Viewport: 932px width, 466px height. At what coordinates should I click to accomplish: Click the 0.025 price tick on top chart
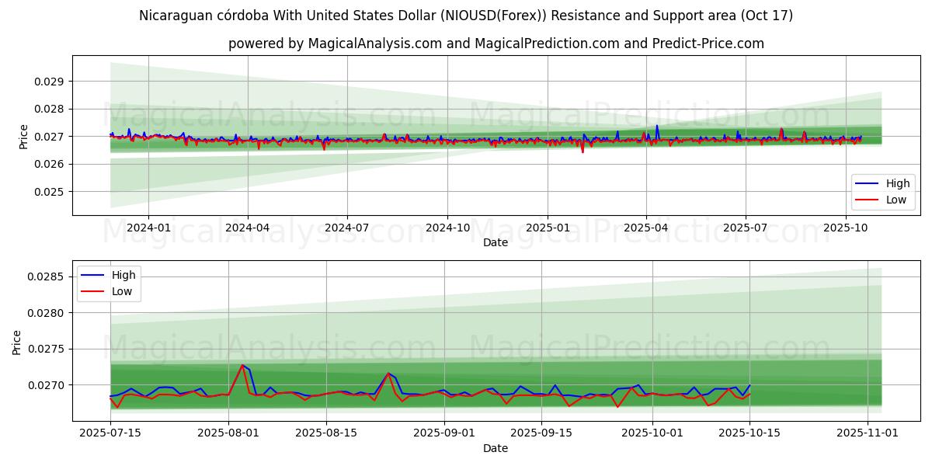point(50,192)
